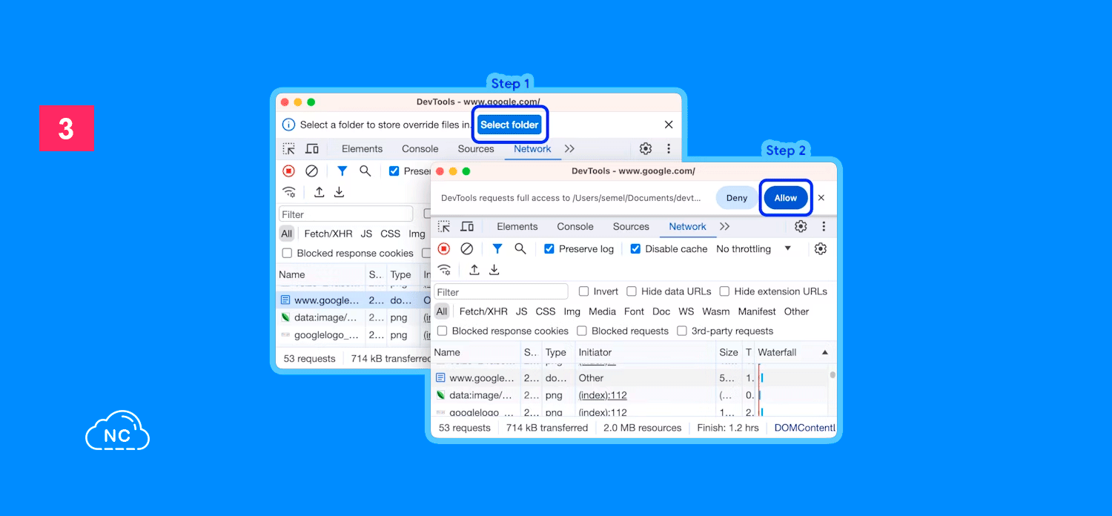Screen dimensions: 1112x516
Task: Open DevTools settings gear in Step 1 window
Action: click(x=646, y=149)
